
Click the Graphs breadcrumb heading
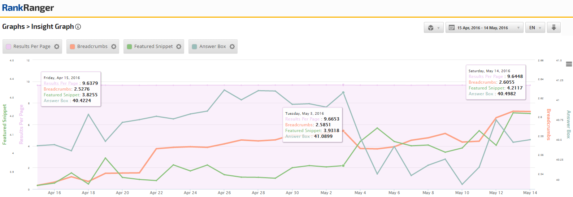coord(13,27)
